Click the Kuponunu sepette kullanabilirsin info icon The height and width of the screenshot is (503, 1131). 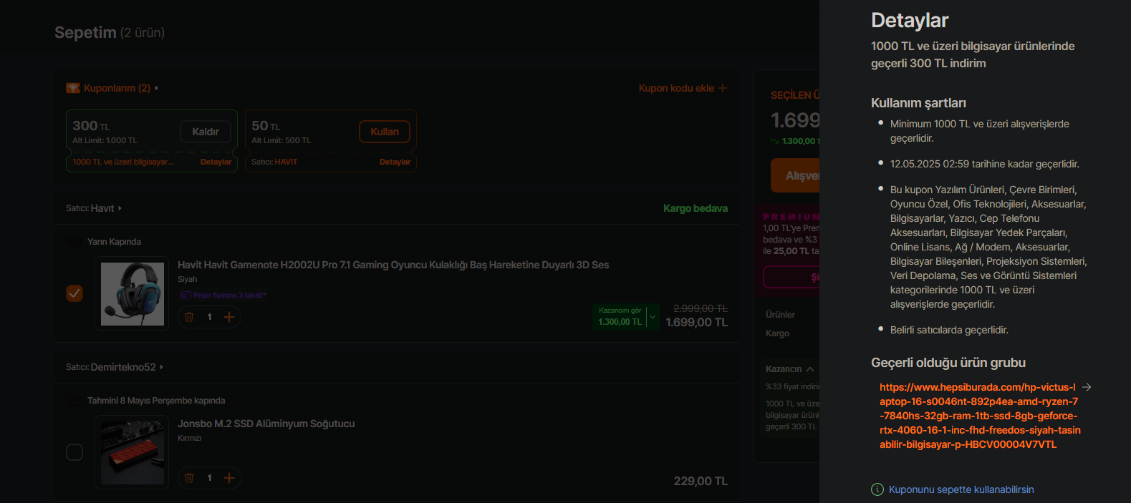(x=877, y=489)
